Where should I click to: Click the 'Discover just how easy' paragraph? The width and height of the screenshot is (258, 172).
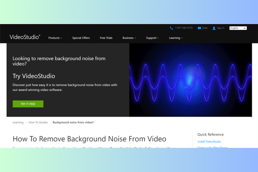(65, 87)
